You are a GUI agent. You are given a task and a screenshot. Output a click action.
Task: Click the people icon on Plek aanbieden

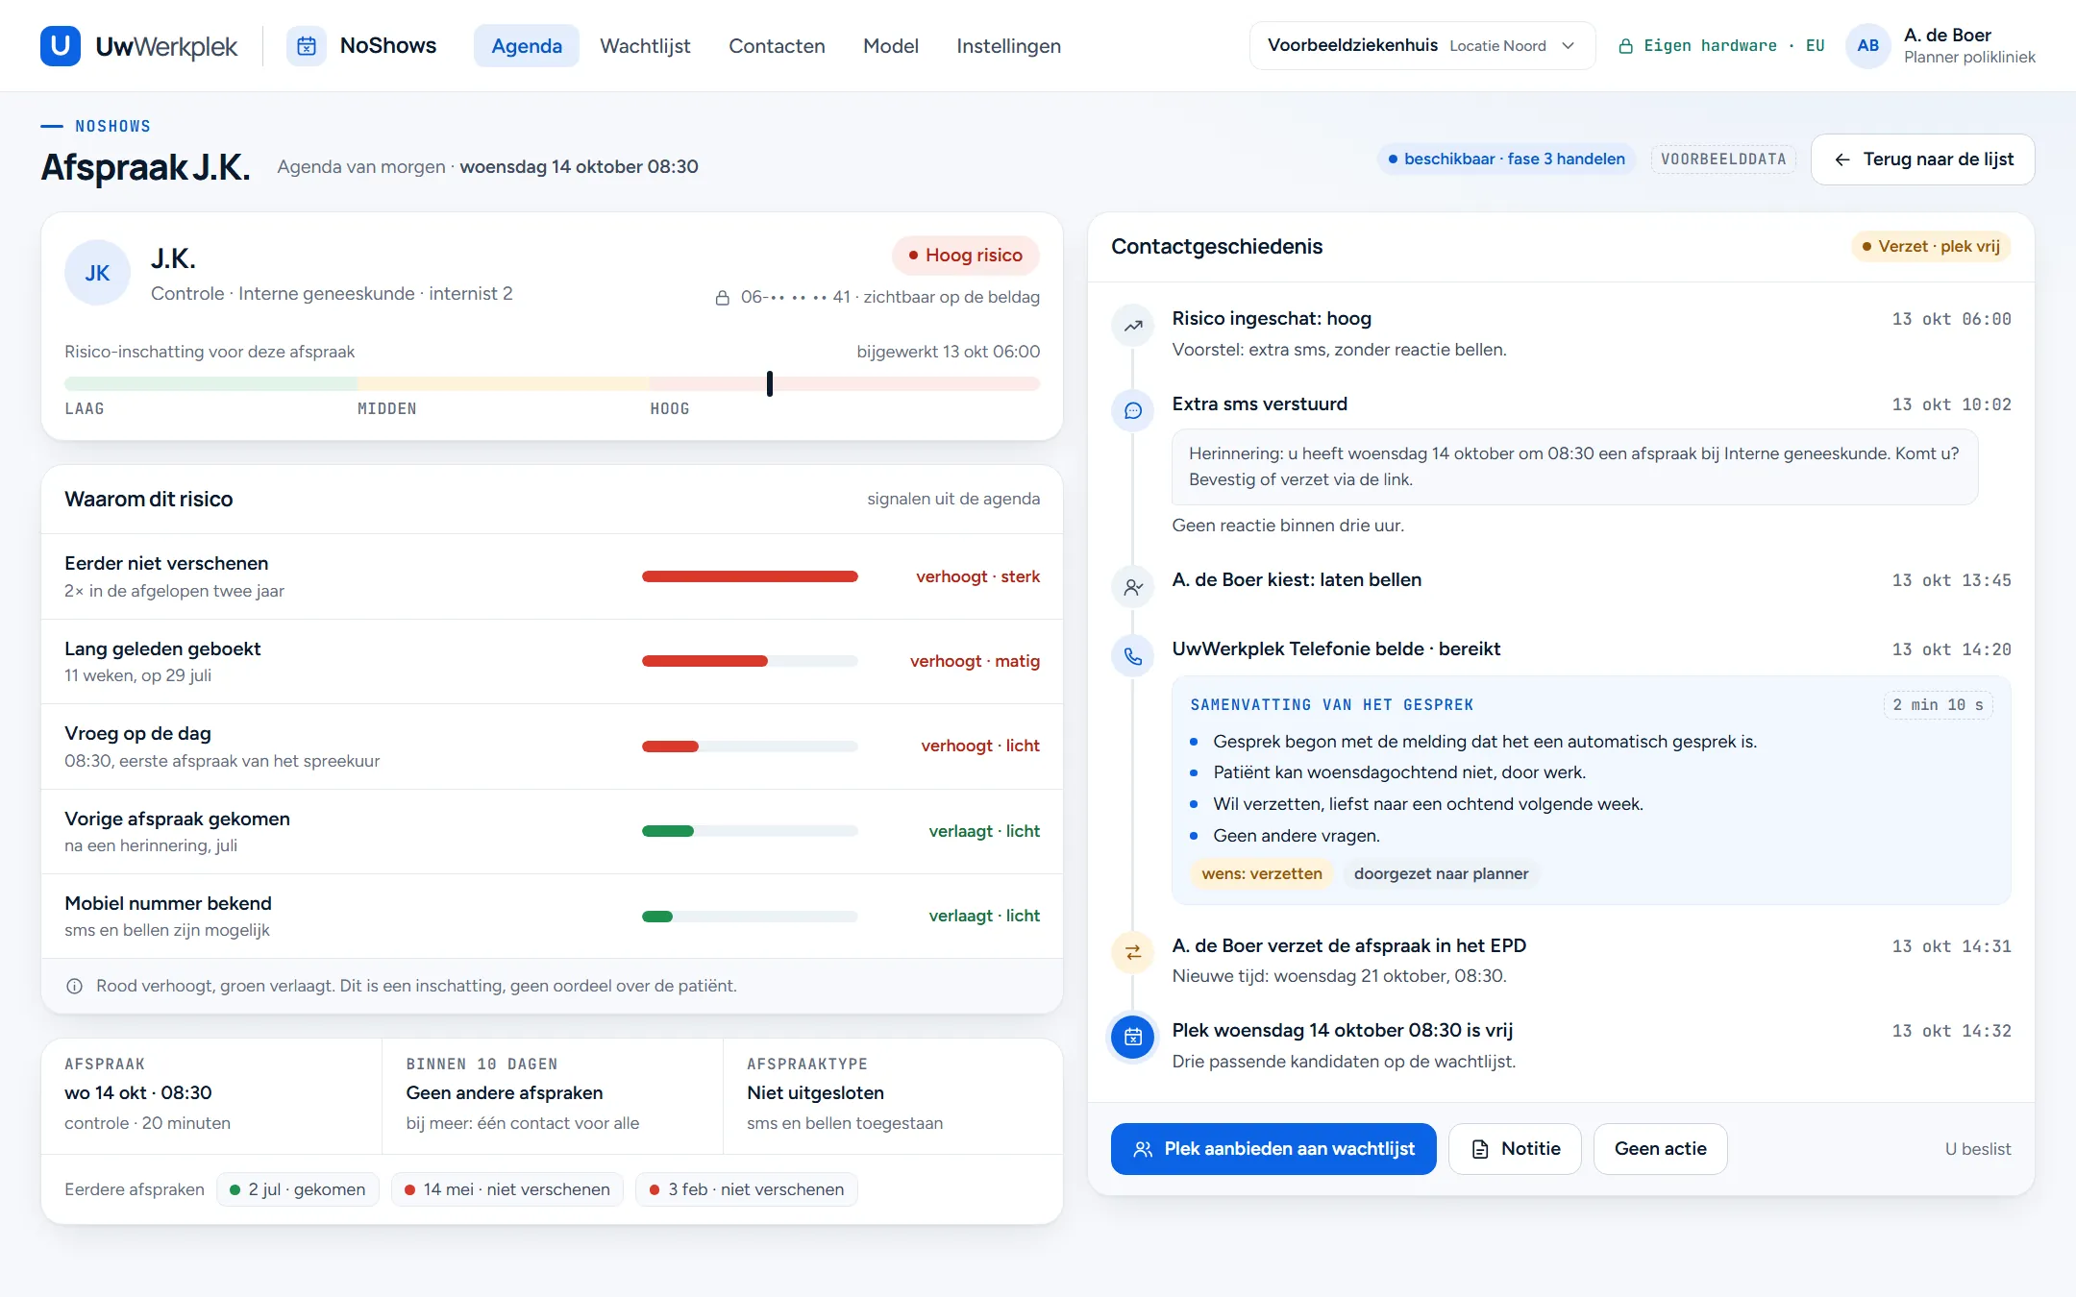coord(1143,1149)
